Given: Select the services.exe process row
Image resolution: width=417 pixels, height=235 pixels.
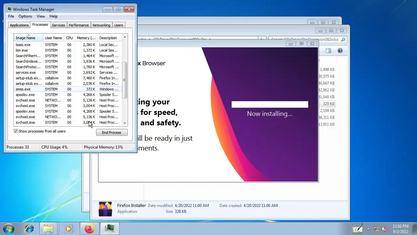Looking at the screenshot, I should pos(68,72).
